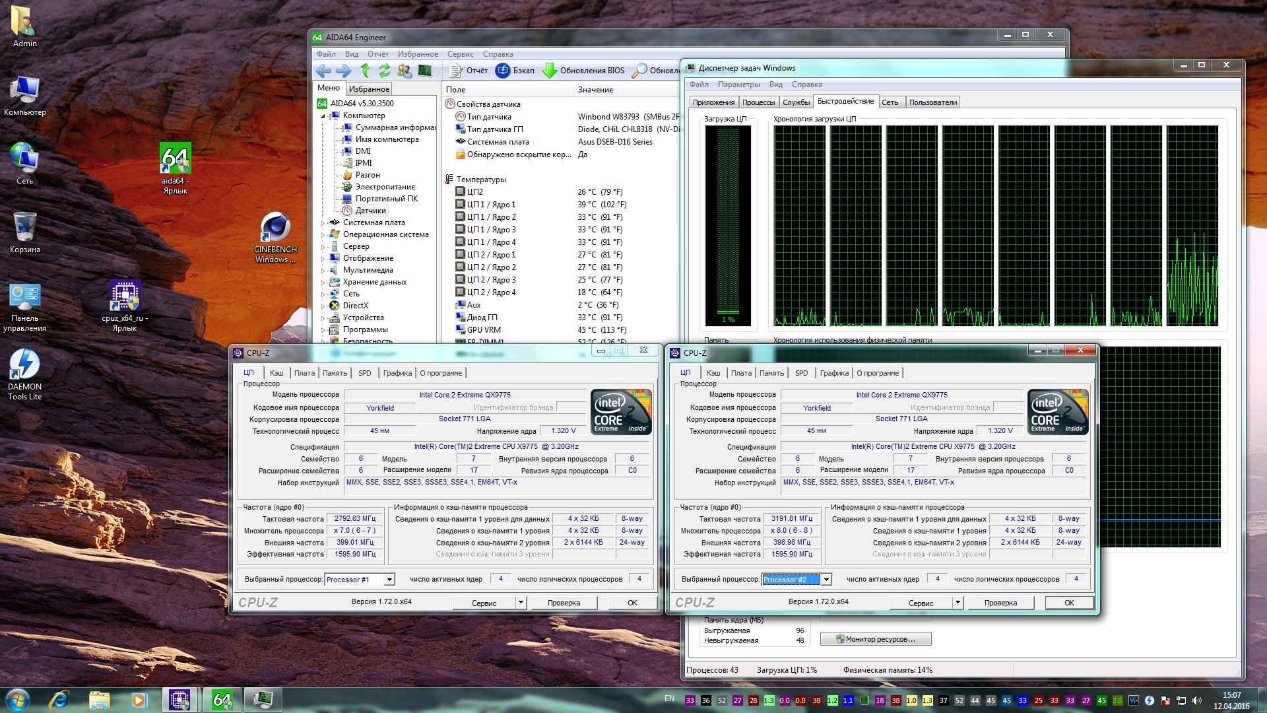Image resolution: width=1267 pixels, height=713 pixels.
Task: Open the Отчёт report toolbar icon
Action: 455,71
